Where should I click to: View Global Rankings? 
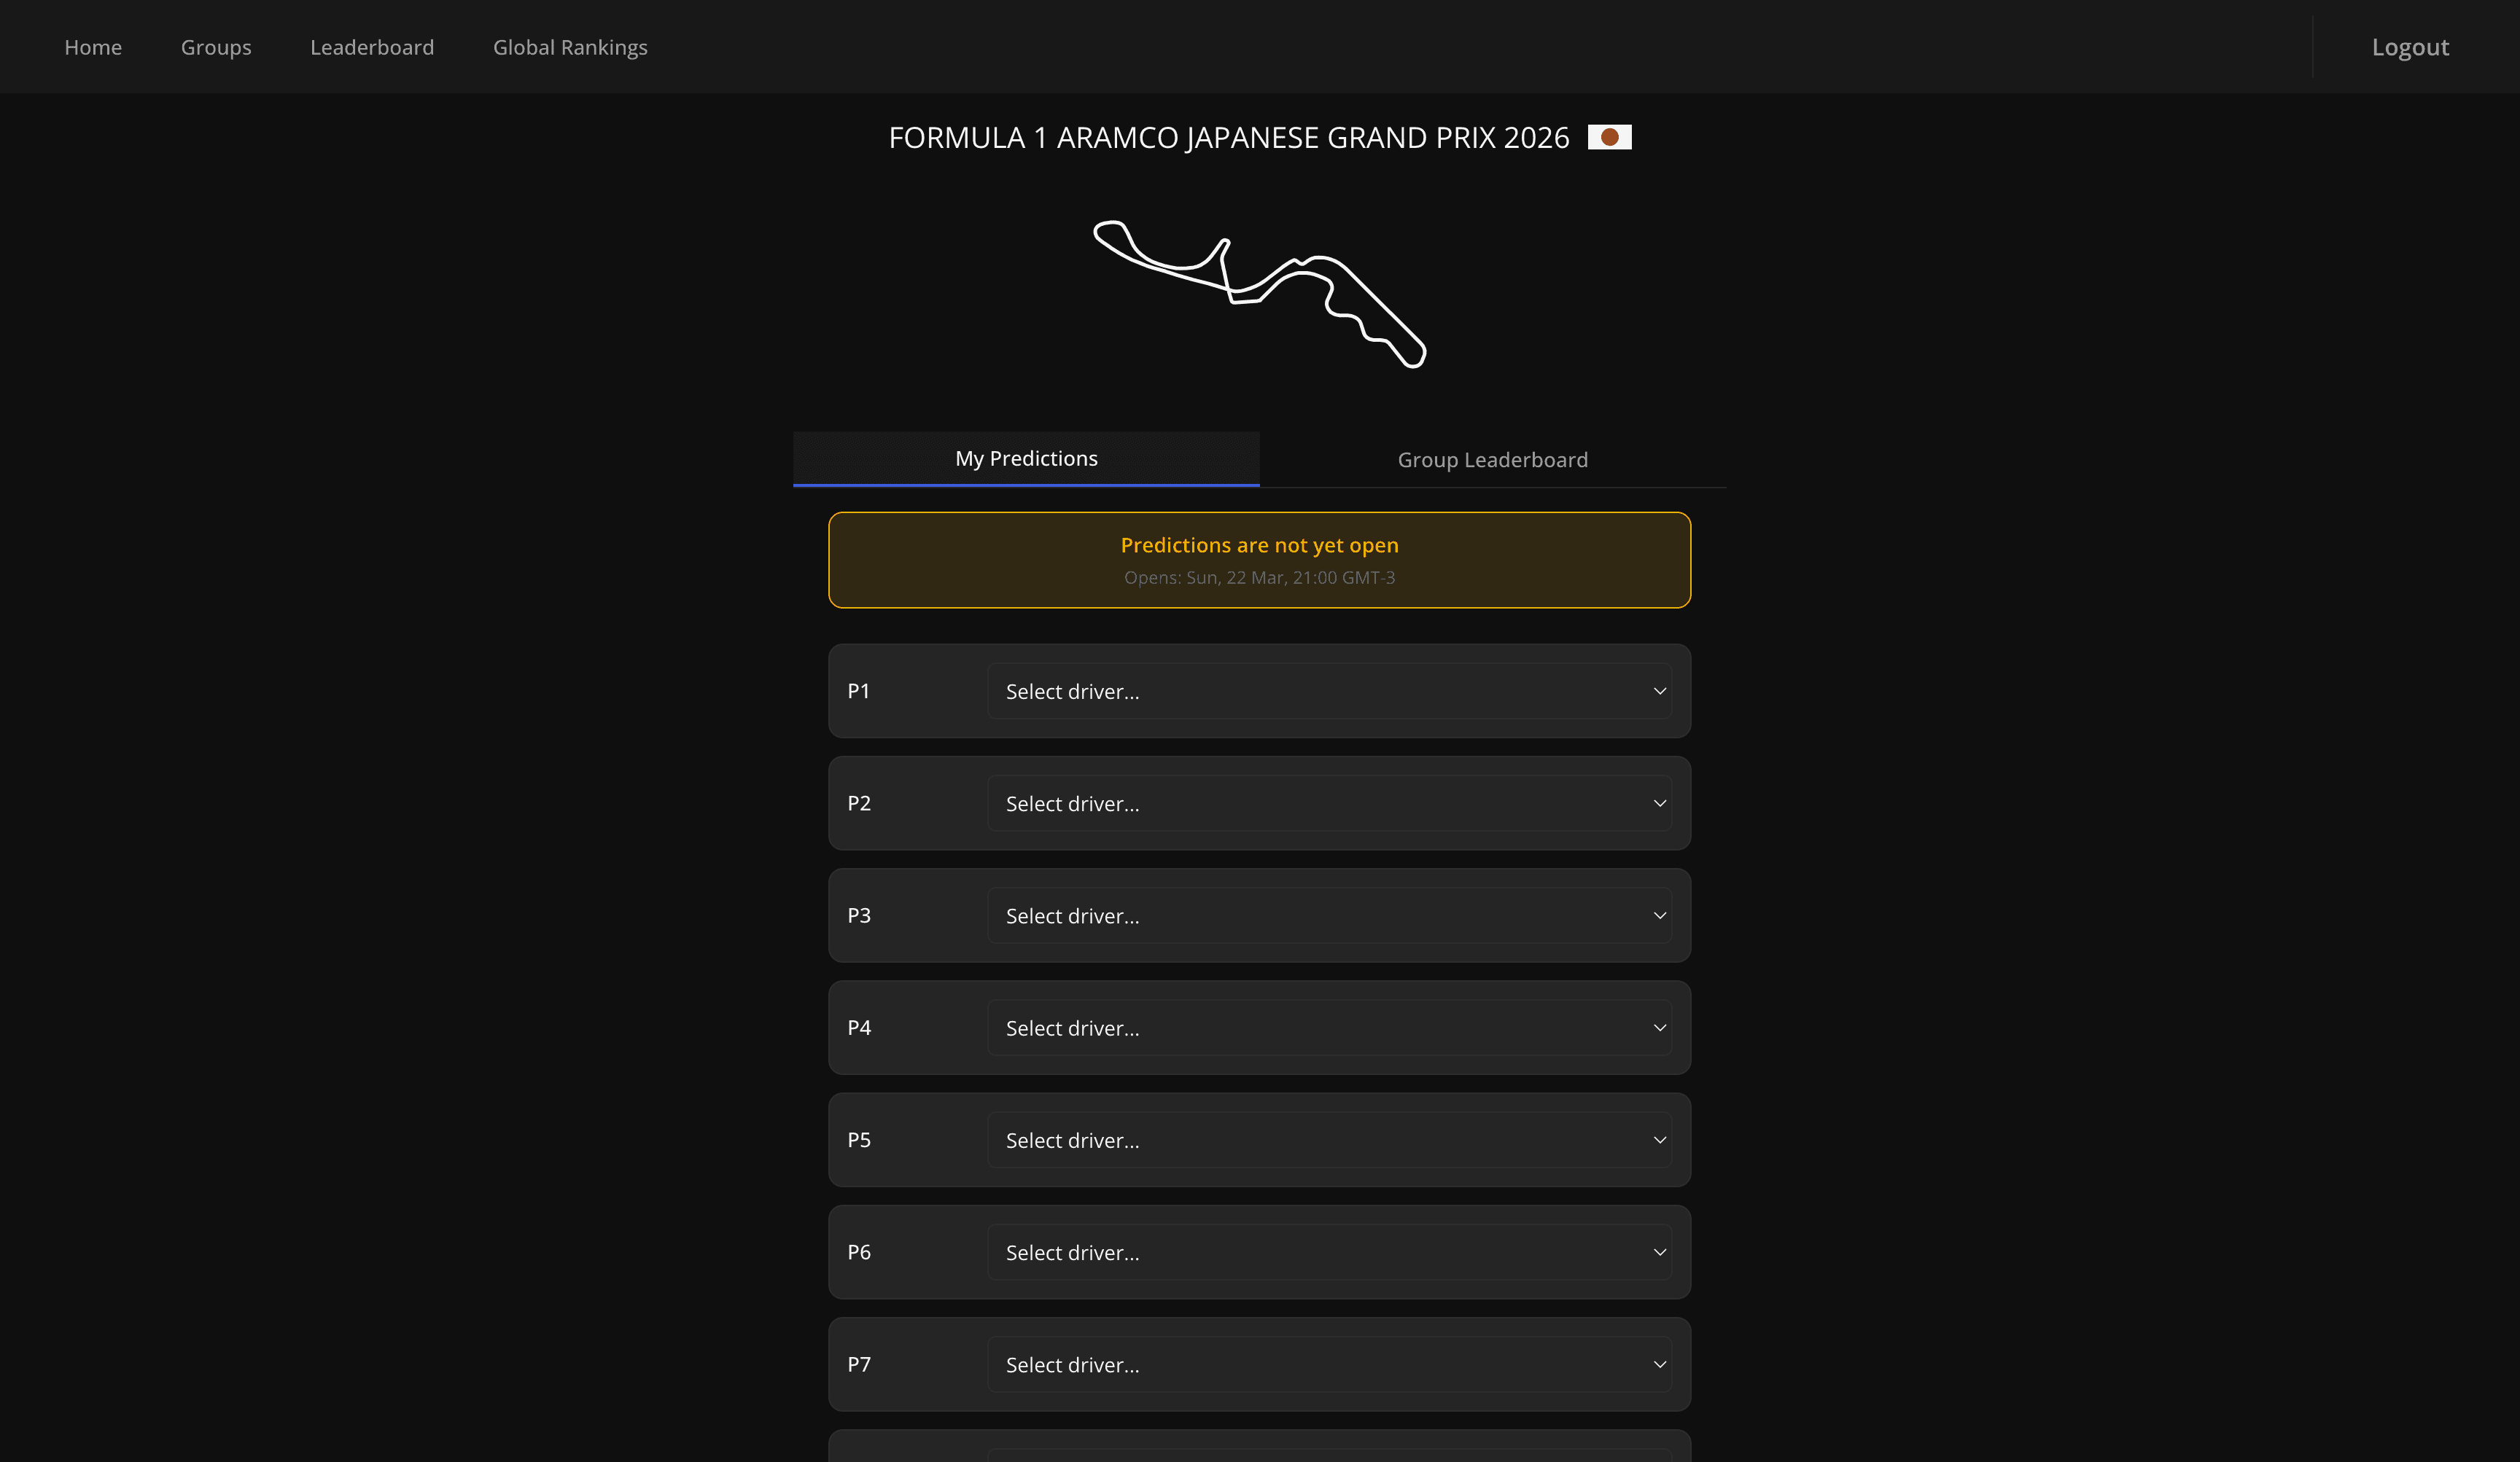570,47
